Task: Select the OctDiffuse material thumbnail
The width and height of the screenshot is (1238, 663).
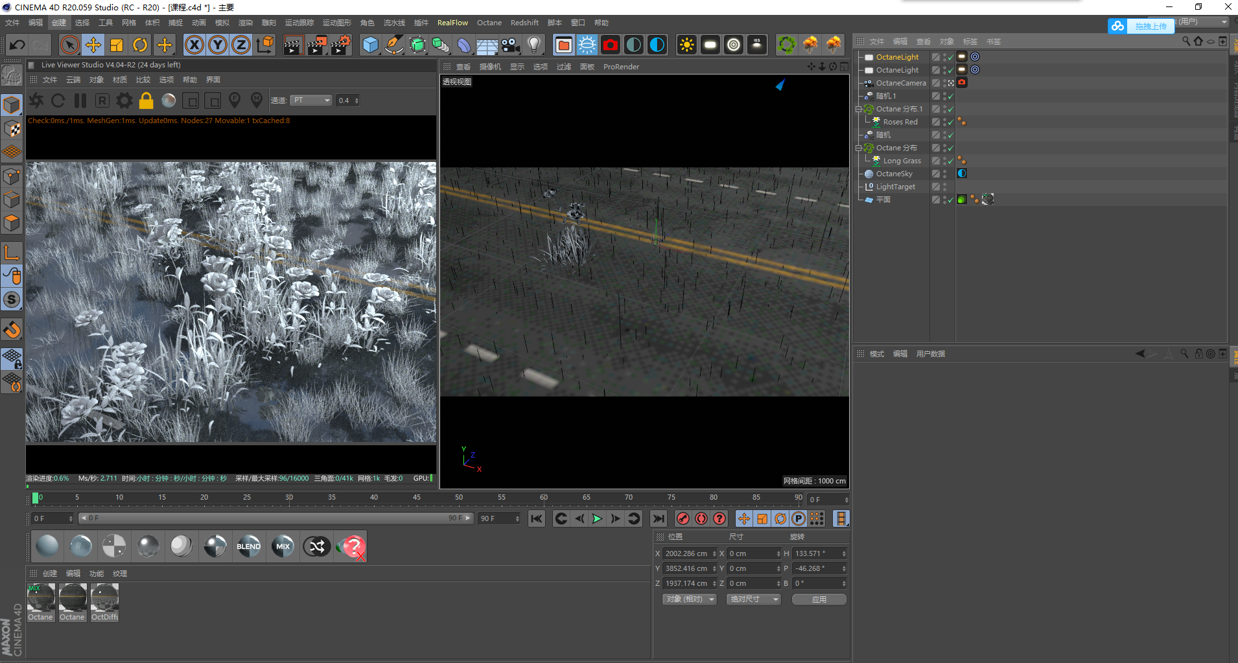Action: [x=104, y=602]
